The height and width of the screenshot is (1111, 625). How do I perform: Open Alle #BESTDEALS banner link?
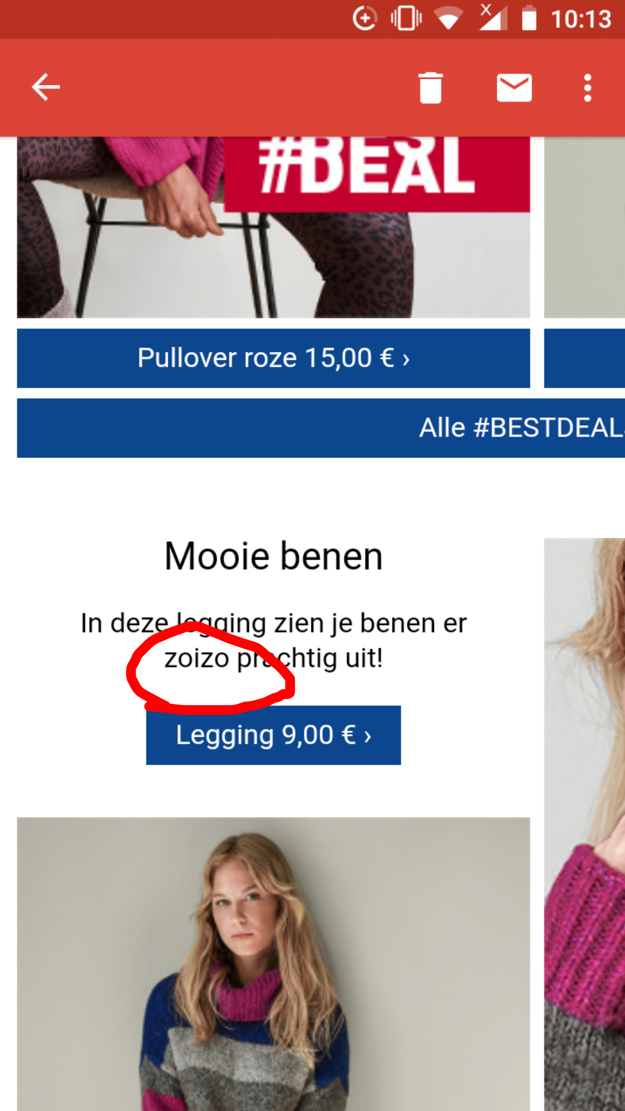point(321,428)
